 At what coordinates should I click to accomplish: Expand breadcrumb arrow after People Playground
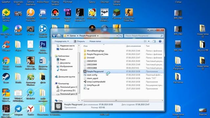click(x=98, y=36)
